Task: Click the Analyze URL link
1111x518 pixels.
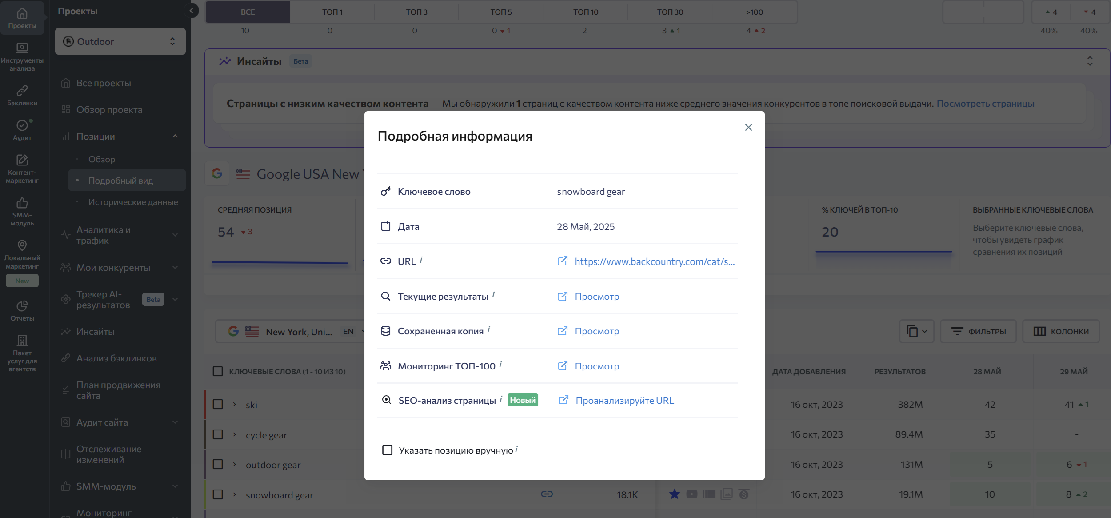Action: 624,400
